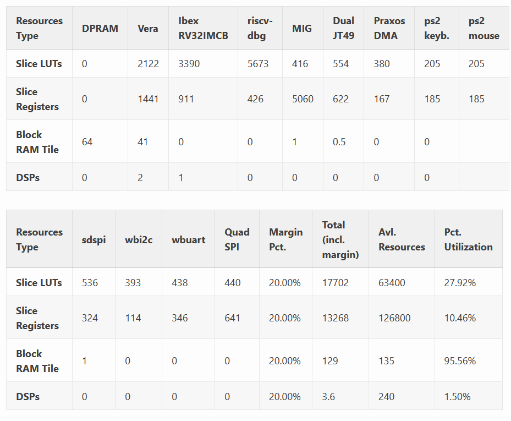Select the riscv-dbg column header

(x=260, y=29)
